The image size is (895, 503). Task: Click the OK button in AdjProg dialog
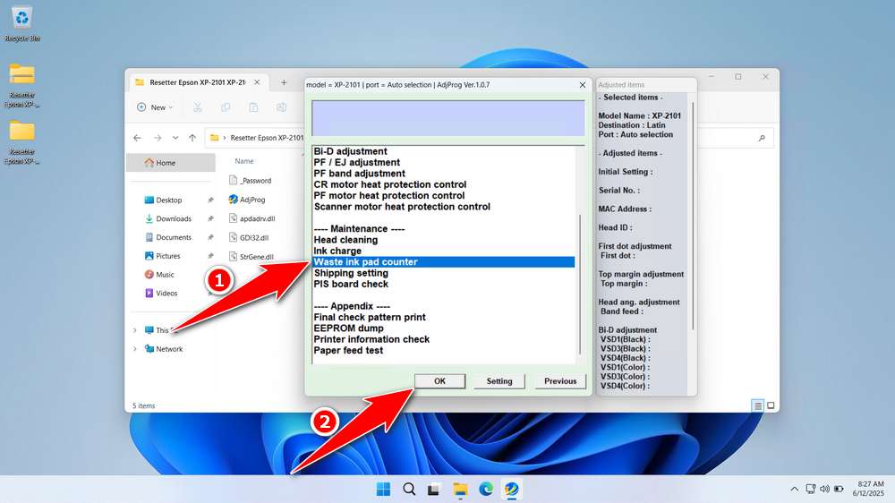click(x=439, y=380)
